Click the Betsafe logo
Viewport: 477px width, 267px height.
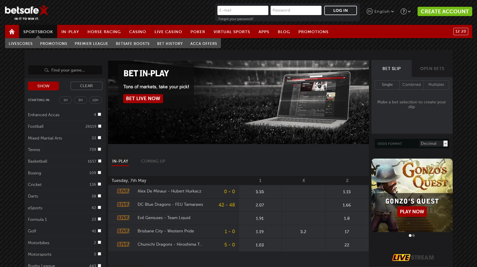pyautogui.click(x=27, y=13)
